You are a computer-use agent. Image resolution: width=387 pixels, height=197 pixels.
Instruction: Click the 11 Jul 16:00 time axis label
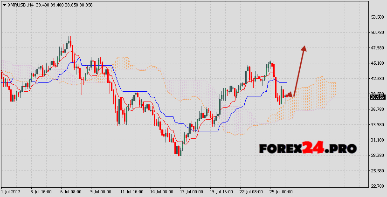(131, 192)
